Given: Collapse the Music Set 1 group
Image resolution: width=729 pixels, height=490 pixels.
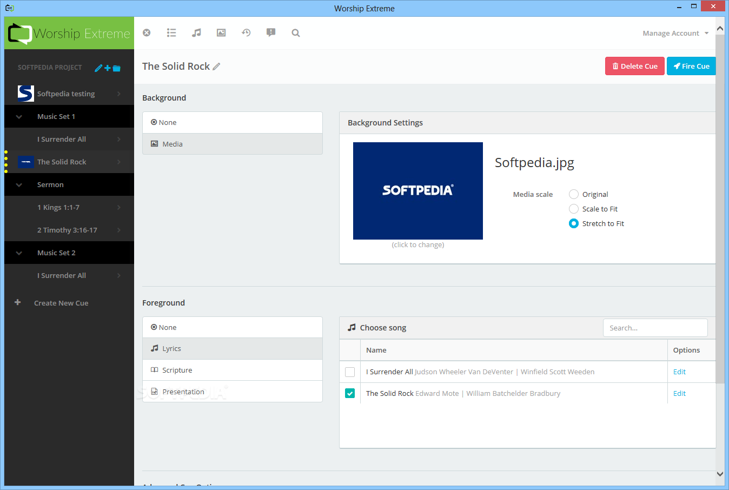Looking at the screenshot, I should point(19,116).
